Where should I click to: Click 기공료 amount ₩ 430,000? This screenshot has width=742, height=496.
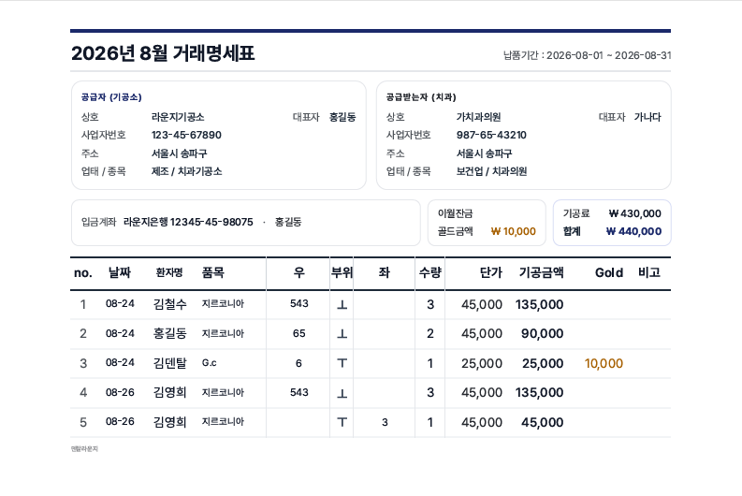click(635, 213)
